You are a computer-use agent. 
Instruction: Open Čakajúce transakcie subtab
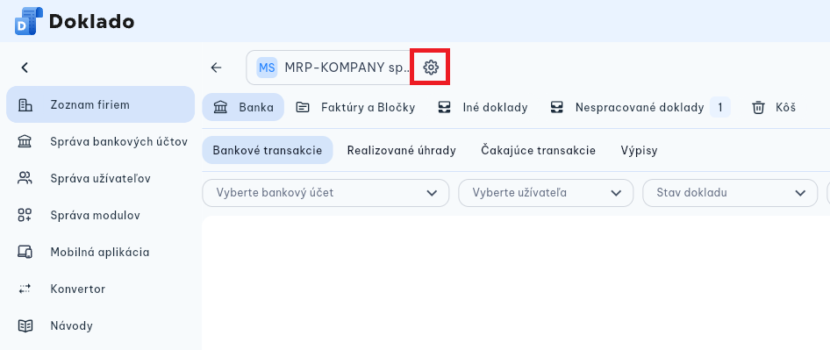pyautogui.click(x=539, y=150)
